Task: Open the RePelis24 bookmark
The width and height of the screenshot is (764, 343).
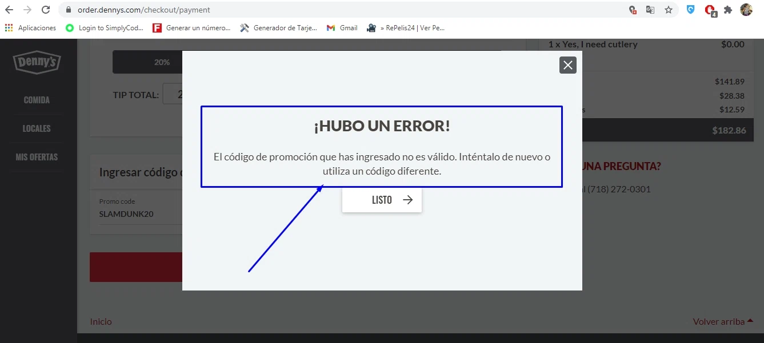Action: click(x=406, y=27)
